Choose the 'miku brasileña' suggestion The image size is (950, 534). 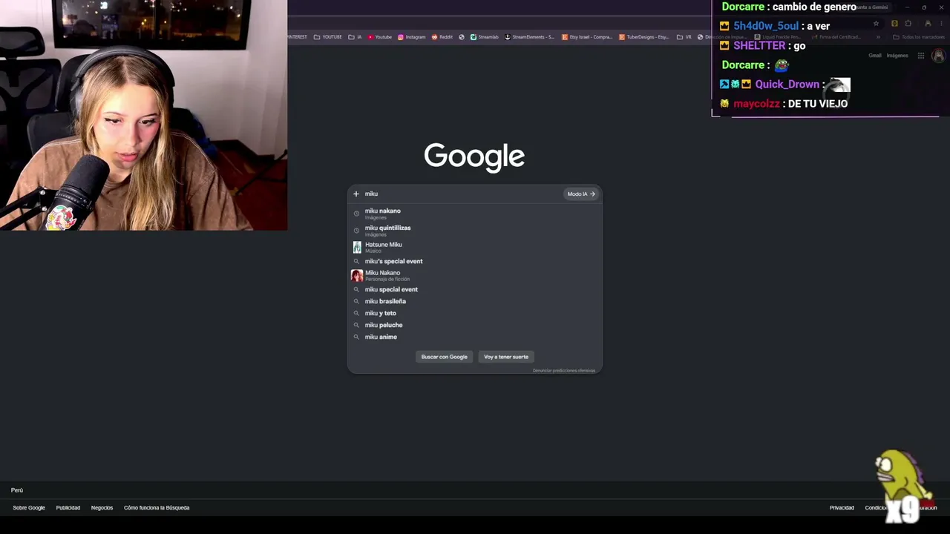point(475,301)
